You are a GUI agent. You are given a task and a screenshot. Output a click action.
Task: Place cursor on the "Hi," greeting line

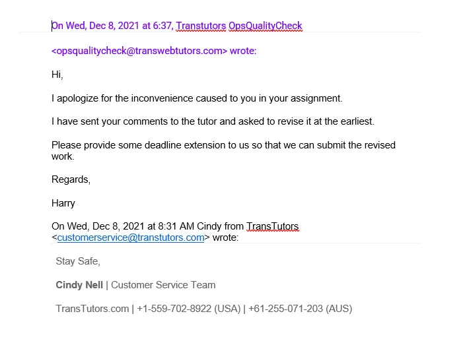[57, 75]
